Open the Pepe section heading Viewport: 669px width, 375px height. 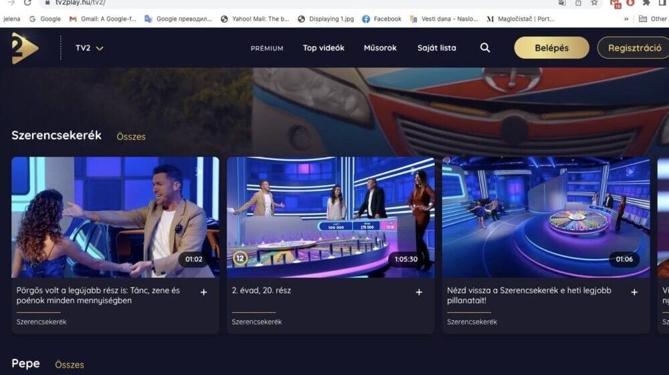(x=25, y=364)
